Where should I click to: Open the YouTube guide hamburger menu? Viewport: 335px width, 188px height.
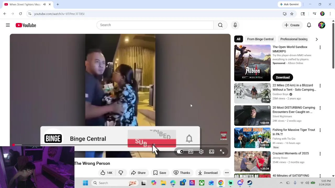(x=8, y=25)
